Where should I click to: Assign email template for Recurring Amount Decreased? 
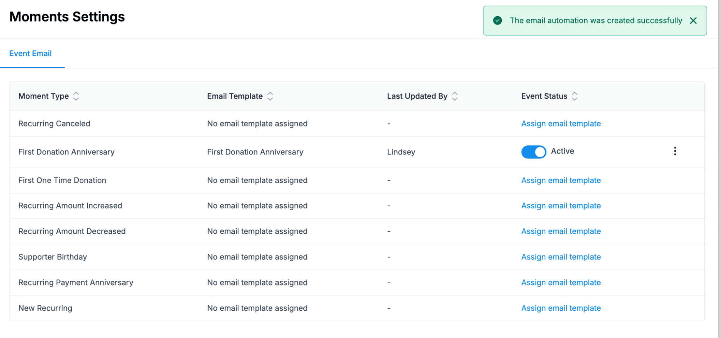coord(560,231)
